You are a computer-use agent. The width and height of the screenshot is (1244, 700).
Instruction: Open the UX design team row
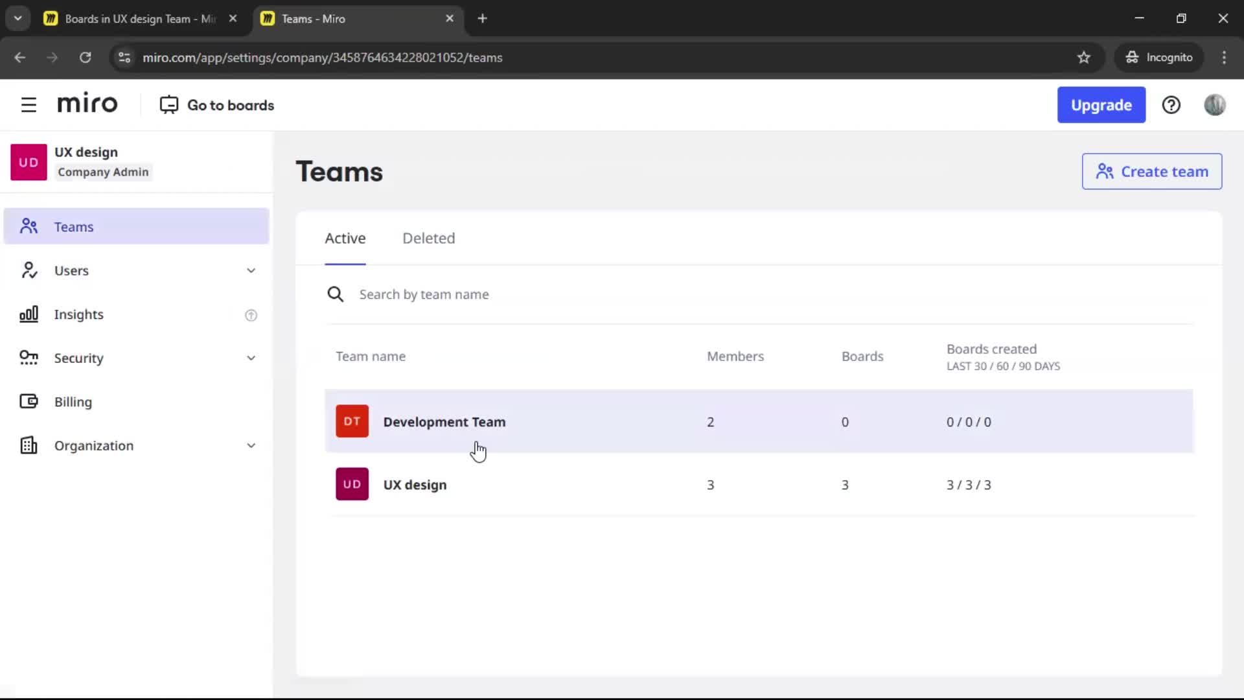tap(759, 484)
